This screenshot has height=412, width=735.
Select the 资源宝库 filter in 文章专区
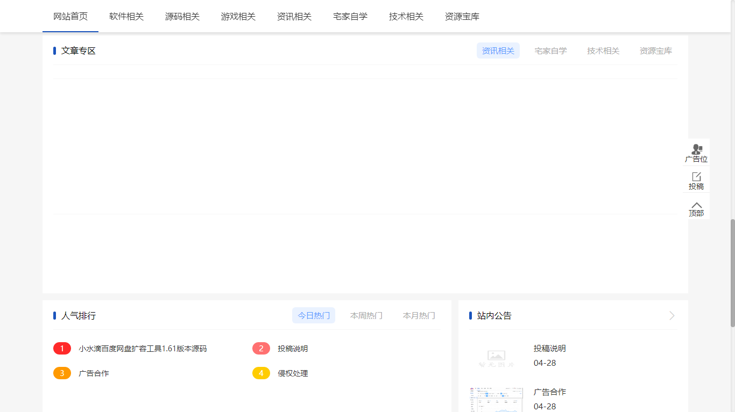655,50
